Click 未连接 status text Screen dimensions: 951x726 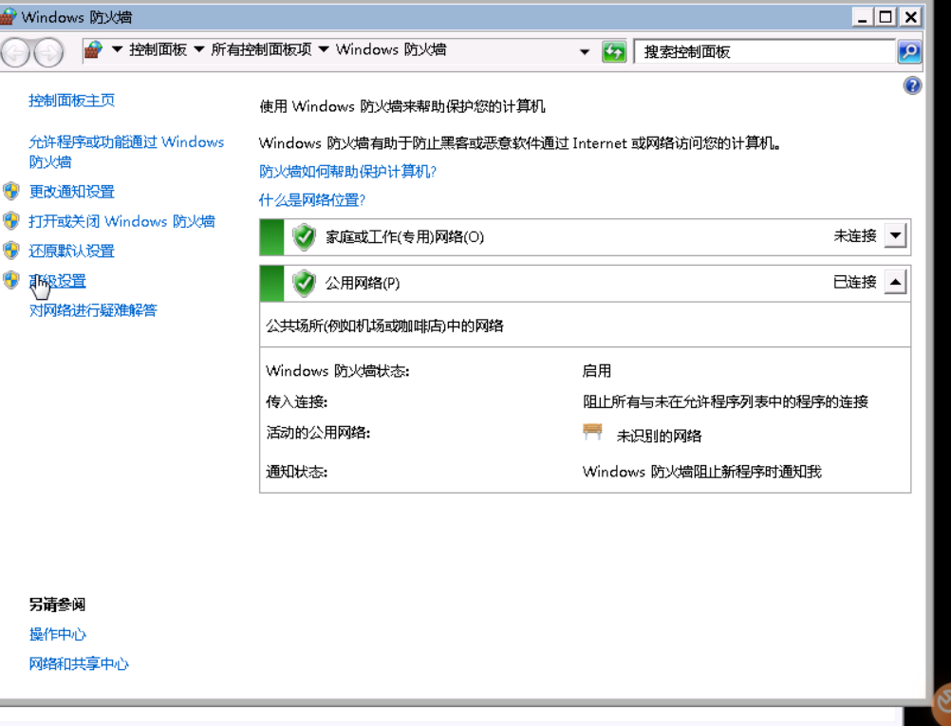click(x=855, y=236)
